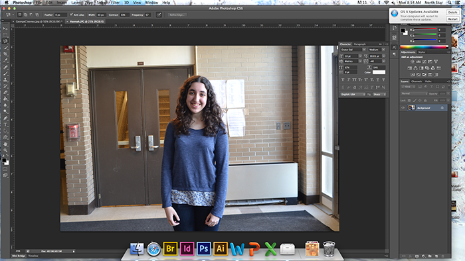Select the Hand tool

click(5, 144)
